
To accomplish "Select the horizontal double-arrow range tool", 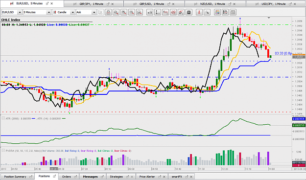I will pyautogui.click(x=150, y=12).
